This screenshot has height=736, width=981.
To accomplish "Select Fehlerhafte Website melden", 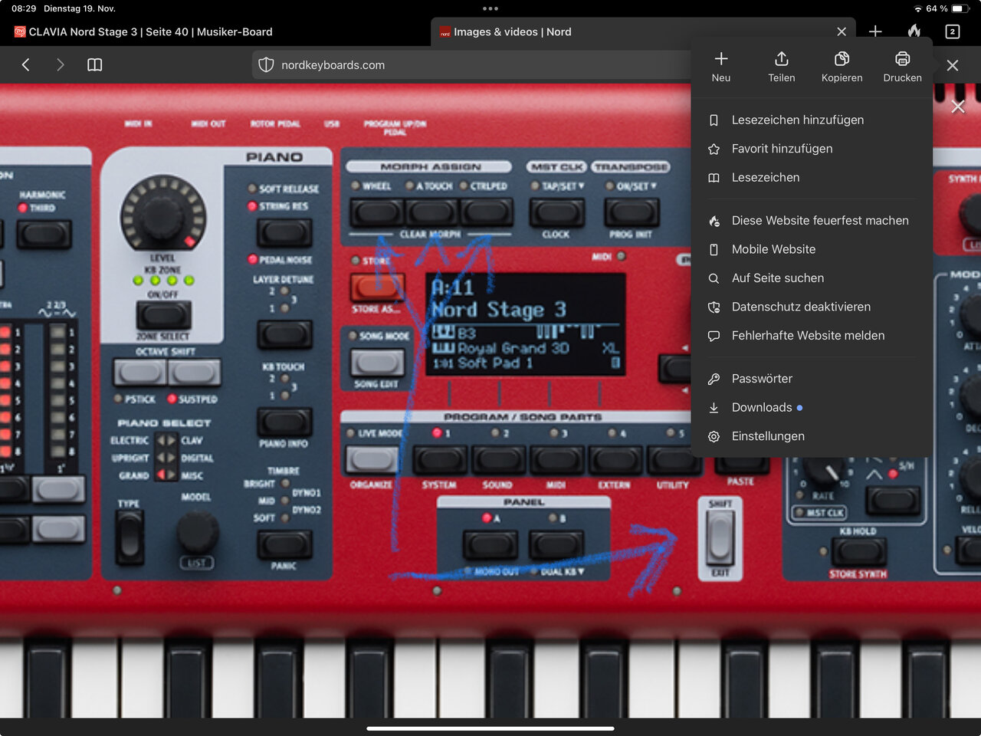I will (x=807, y=336).
